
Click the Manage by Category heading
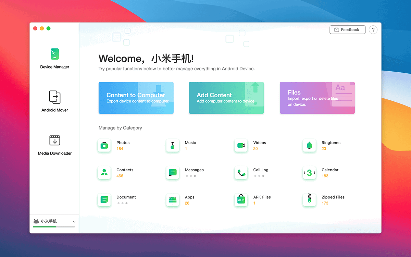120,128
